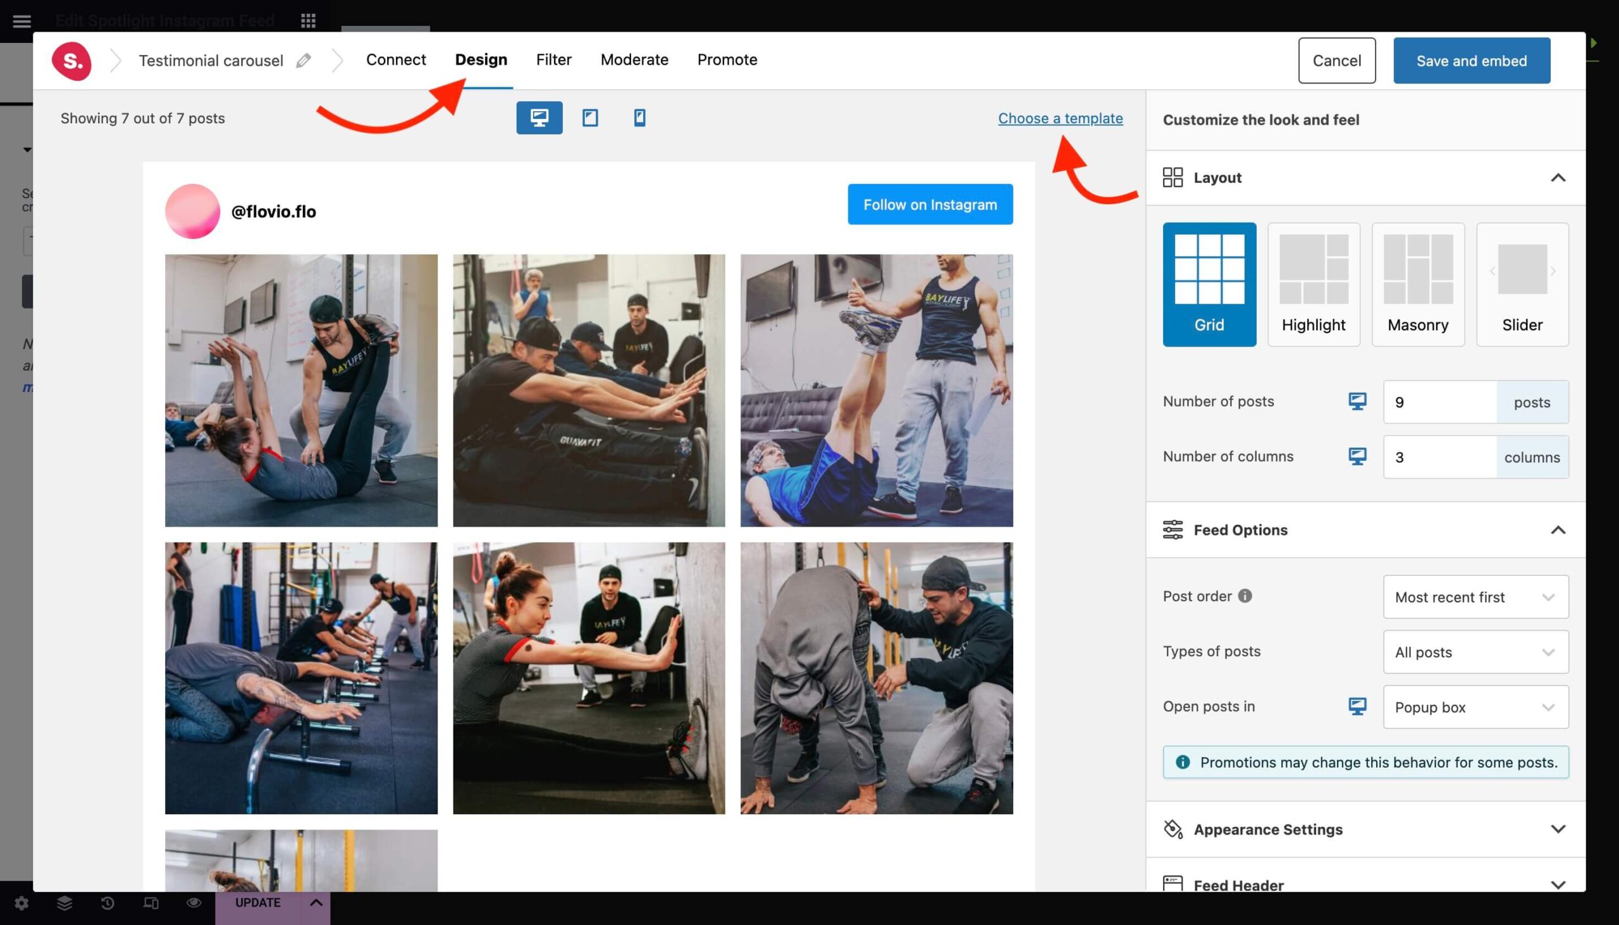Collapse the Layout section chevron

click(x=1558, y=177)
